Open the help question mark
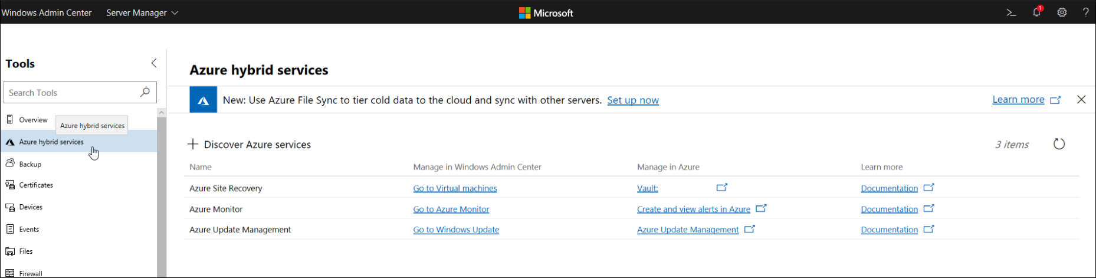 coord(1086,12)
